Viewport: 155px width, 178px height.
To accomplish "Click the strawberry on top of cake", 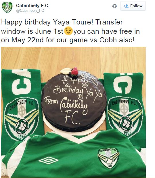I will coord(75,71).
